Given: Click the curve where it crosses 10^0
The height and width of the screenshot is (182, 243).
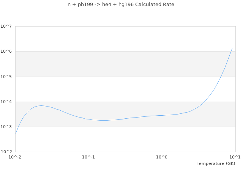Looking at the screenshot, I should tap(162, 115).
